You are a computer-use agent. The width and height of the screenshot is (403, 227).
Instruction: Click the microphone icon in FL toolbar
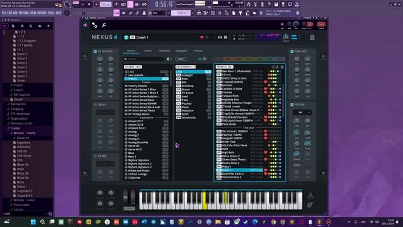[x=262, y=4]
